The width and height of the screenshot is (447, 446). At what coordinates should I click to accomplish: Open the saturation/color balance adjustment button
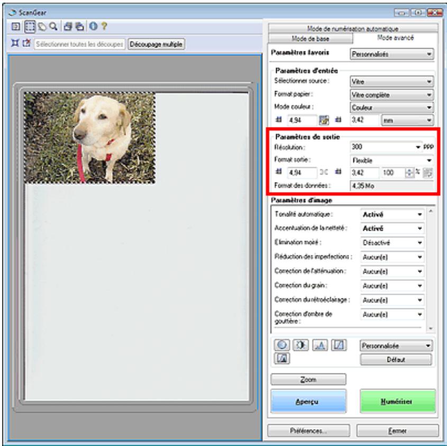(282, 345)
